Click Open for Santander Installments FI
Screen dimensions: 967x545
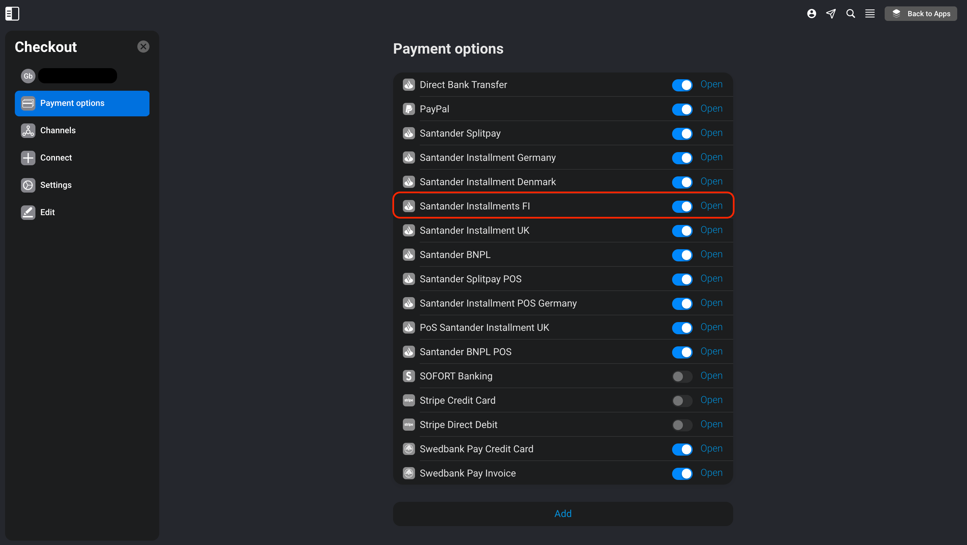tap(711, 206)
